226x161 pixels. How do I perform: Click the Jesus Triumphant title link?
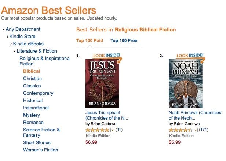pos(103,115)
